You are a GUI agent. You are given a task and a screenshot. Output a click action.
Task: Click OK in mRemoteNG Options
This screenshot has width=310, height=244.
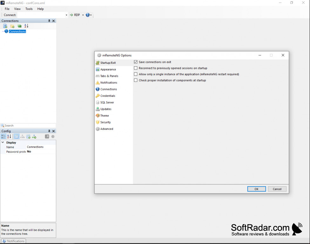pos(256,189)
